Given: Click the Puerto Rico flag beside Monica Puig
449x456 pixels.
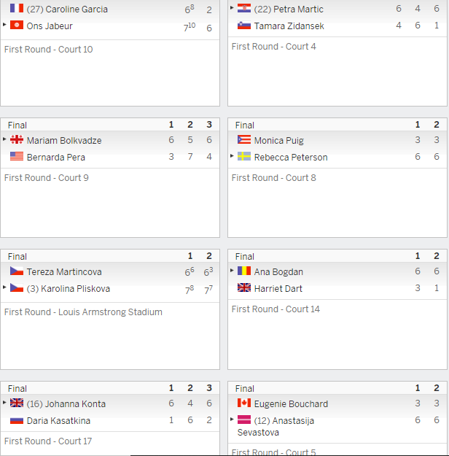Looking at the screenshot, I should [244, 139].
